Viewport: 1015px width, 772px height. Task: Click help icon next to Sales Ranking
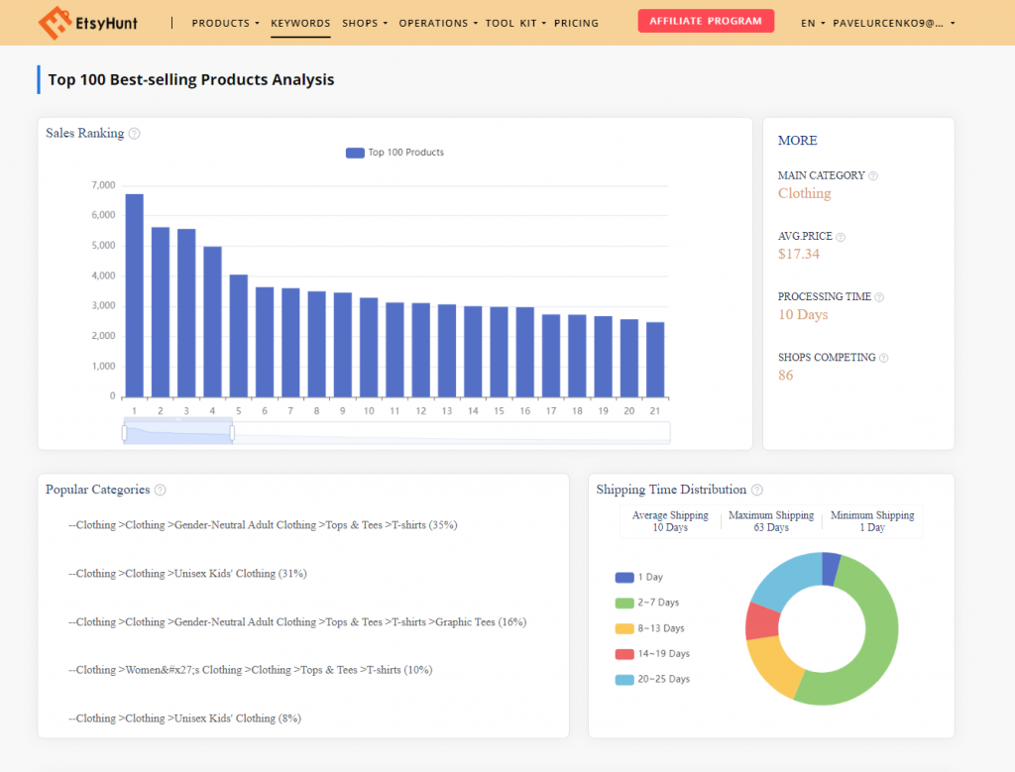(x=135, y=134)
